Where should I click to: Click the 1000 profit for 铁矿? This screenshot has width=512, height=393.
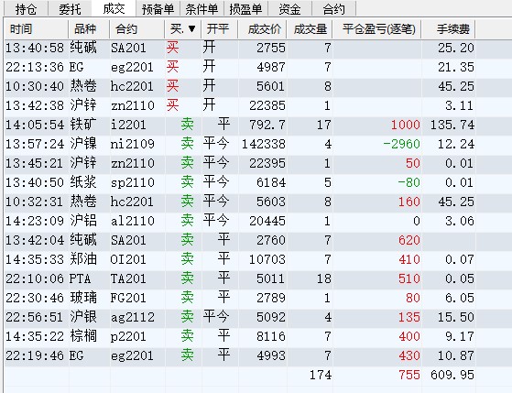pos(405,125)
